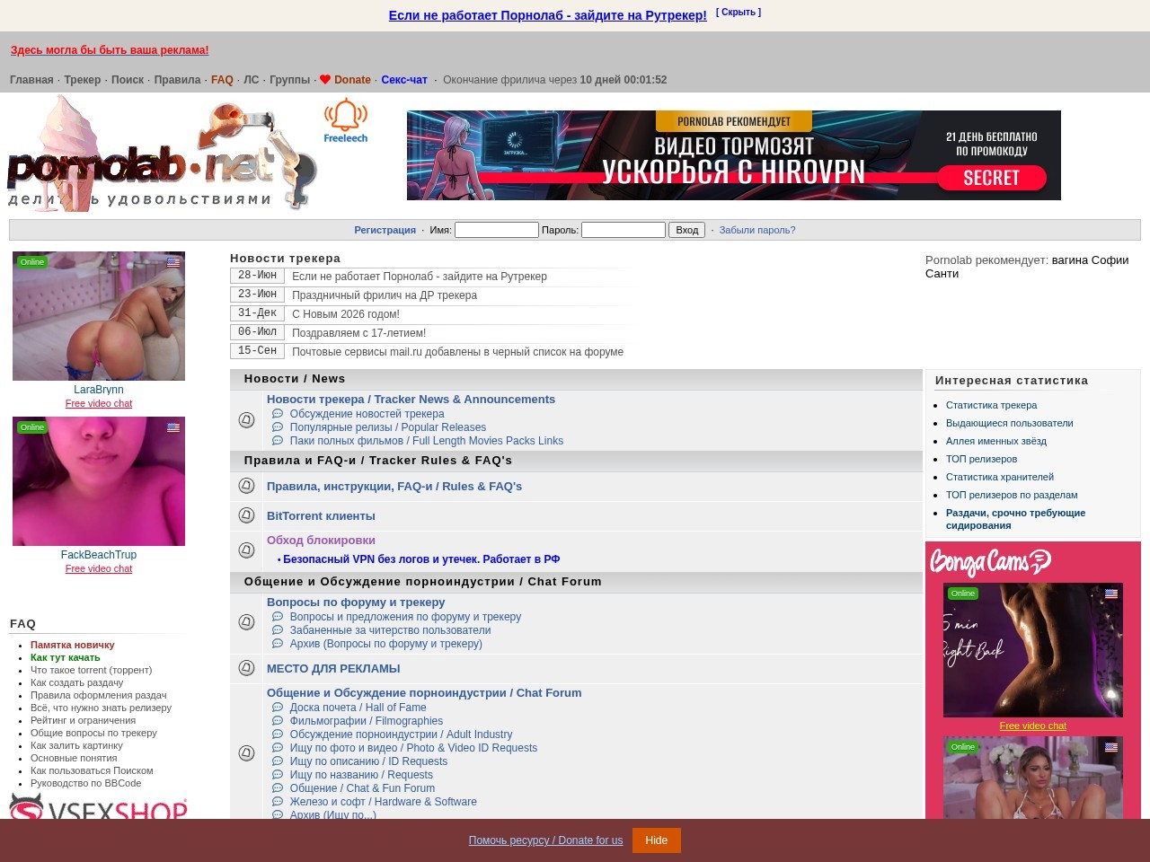
Task: Open Помочь ресурсу / Donate for us link
Action: tap(545, 840)
